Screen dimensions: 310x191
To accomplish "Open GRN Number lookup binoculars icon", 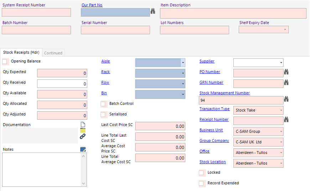I will point(286,83).
